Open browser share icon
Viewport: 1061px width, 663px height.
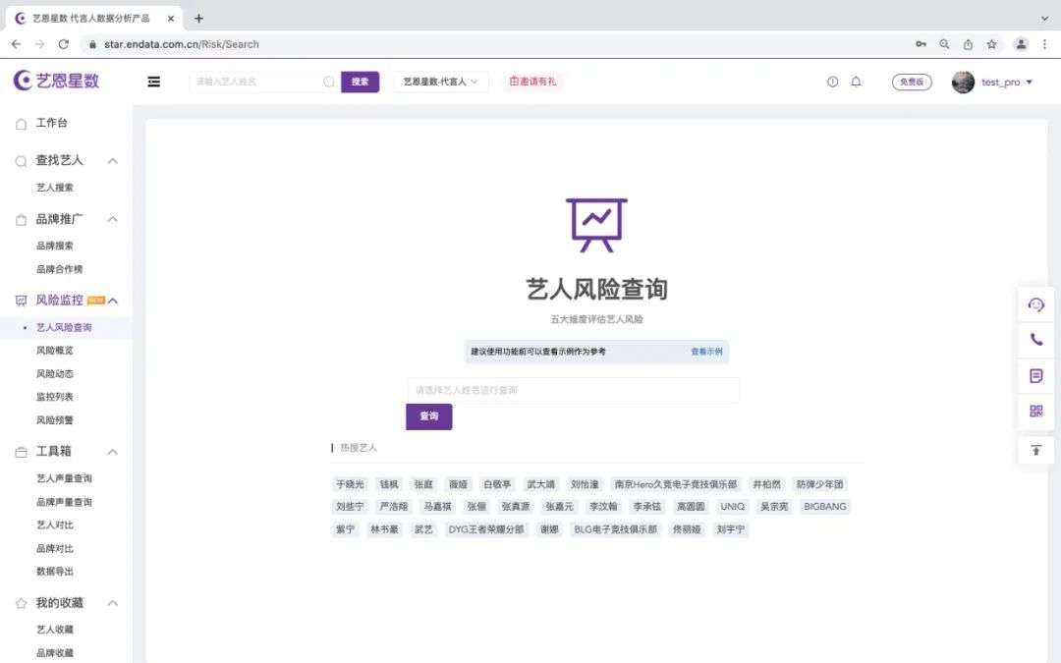point(968,44)
